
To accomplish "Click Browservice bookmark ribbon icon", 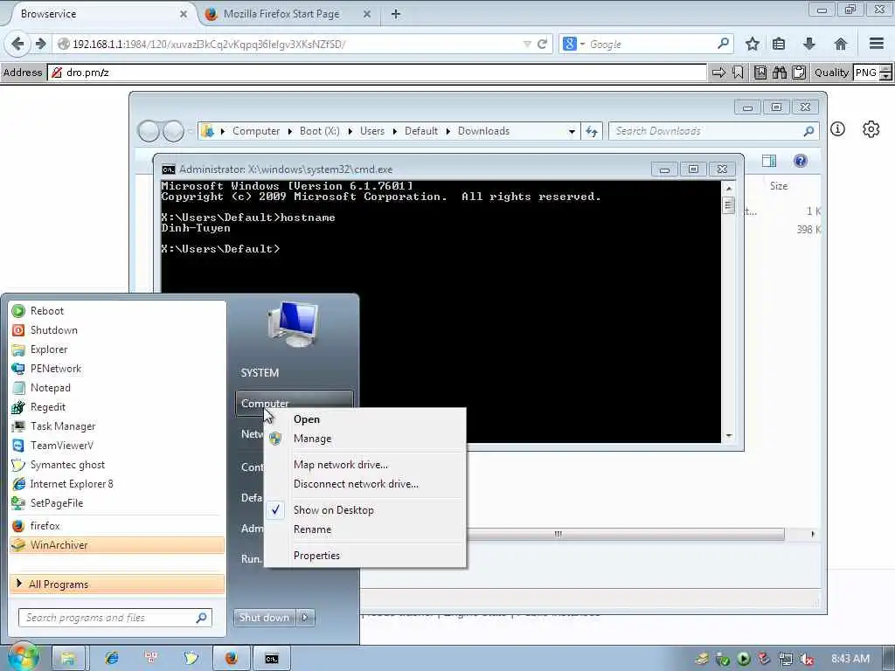I will [x=738, y=73].
